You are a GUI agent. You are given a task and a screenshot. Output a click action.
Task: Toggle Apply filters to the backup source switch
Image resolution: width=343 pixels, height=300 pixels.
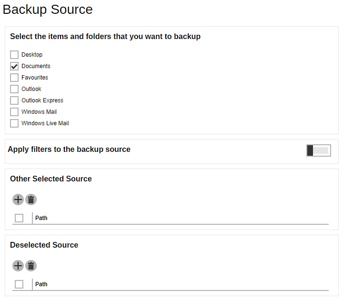(319, 150)
